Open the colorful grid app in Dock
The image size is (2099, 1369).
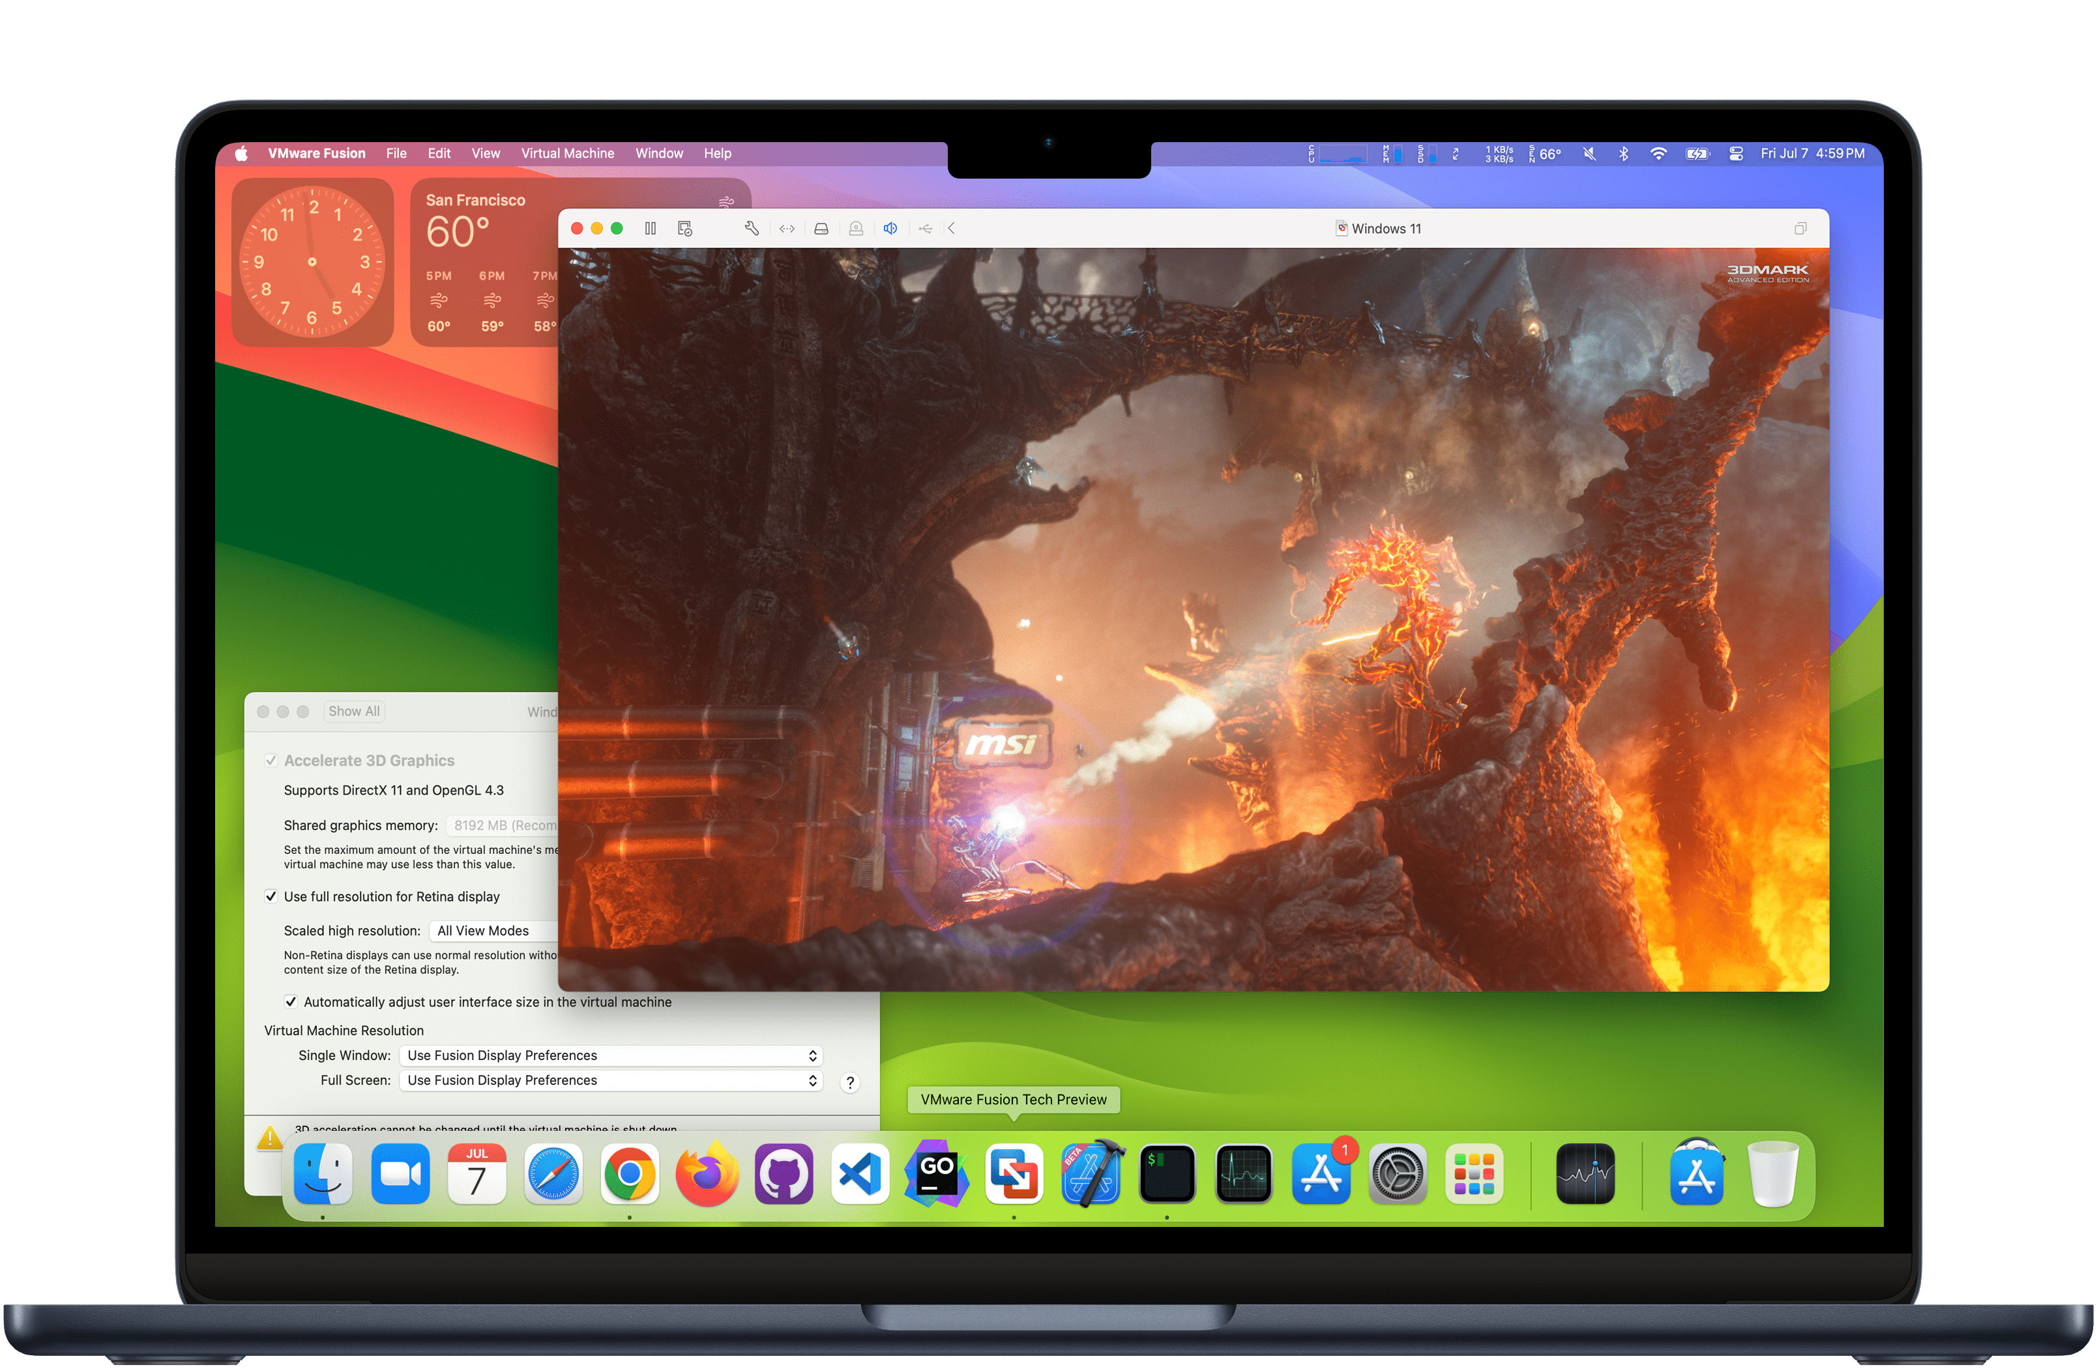(1475, 1174)
